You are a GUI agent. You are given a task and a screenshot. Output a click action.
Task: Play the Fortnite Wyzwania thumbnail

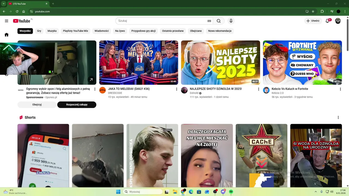coord(302,63)
